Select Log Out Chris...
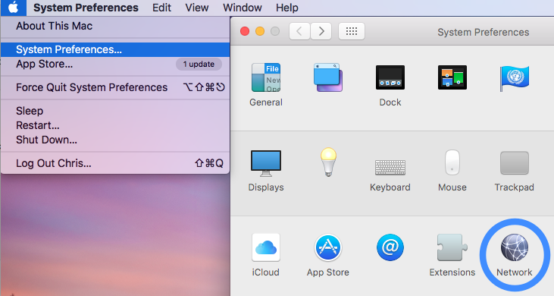The height and width of the screenshot is (296, 554). [115, 163]
